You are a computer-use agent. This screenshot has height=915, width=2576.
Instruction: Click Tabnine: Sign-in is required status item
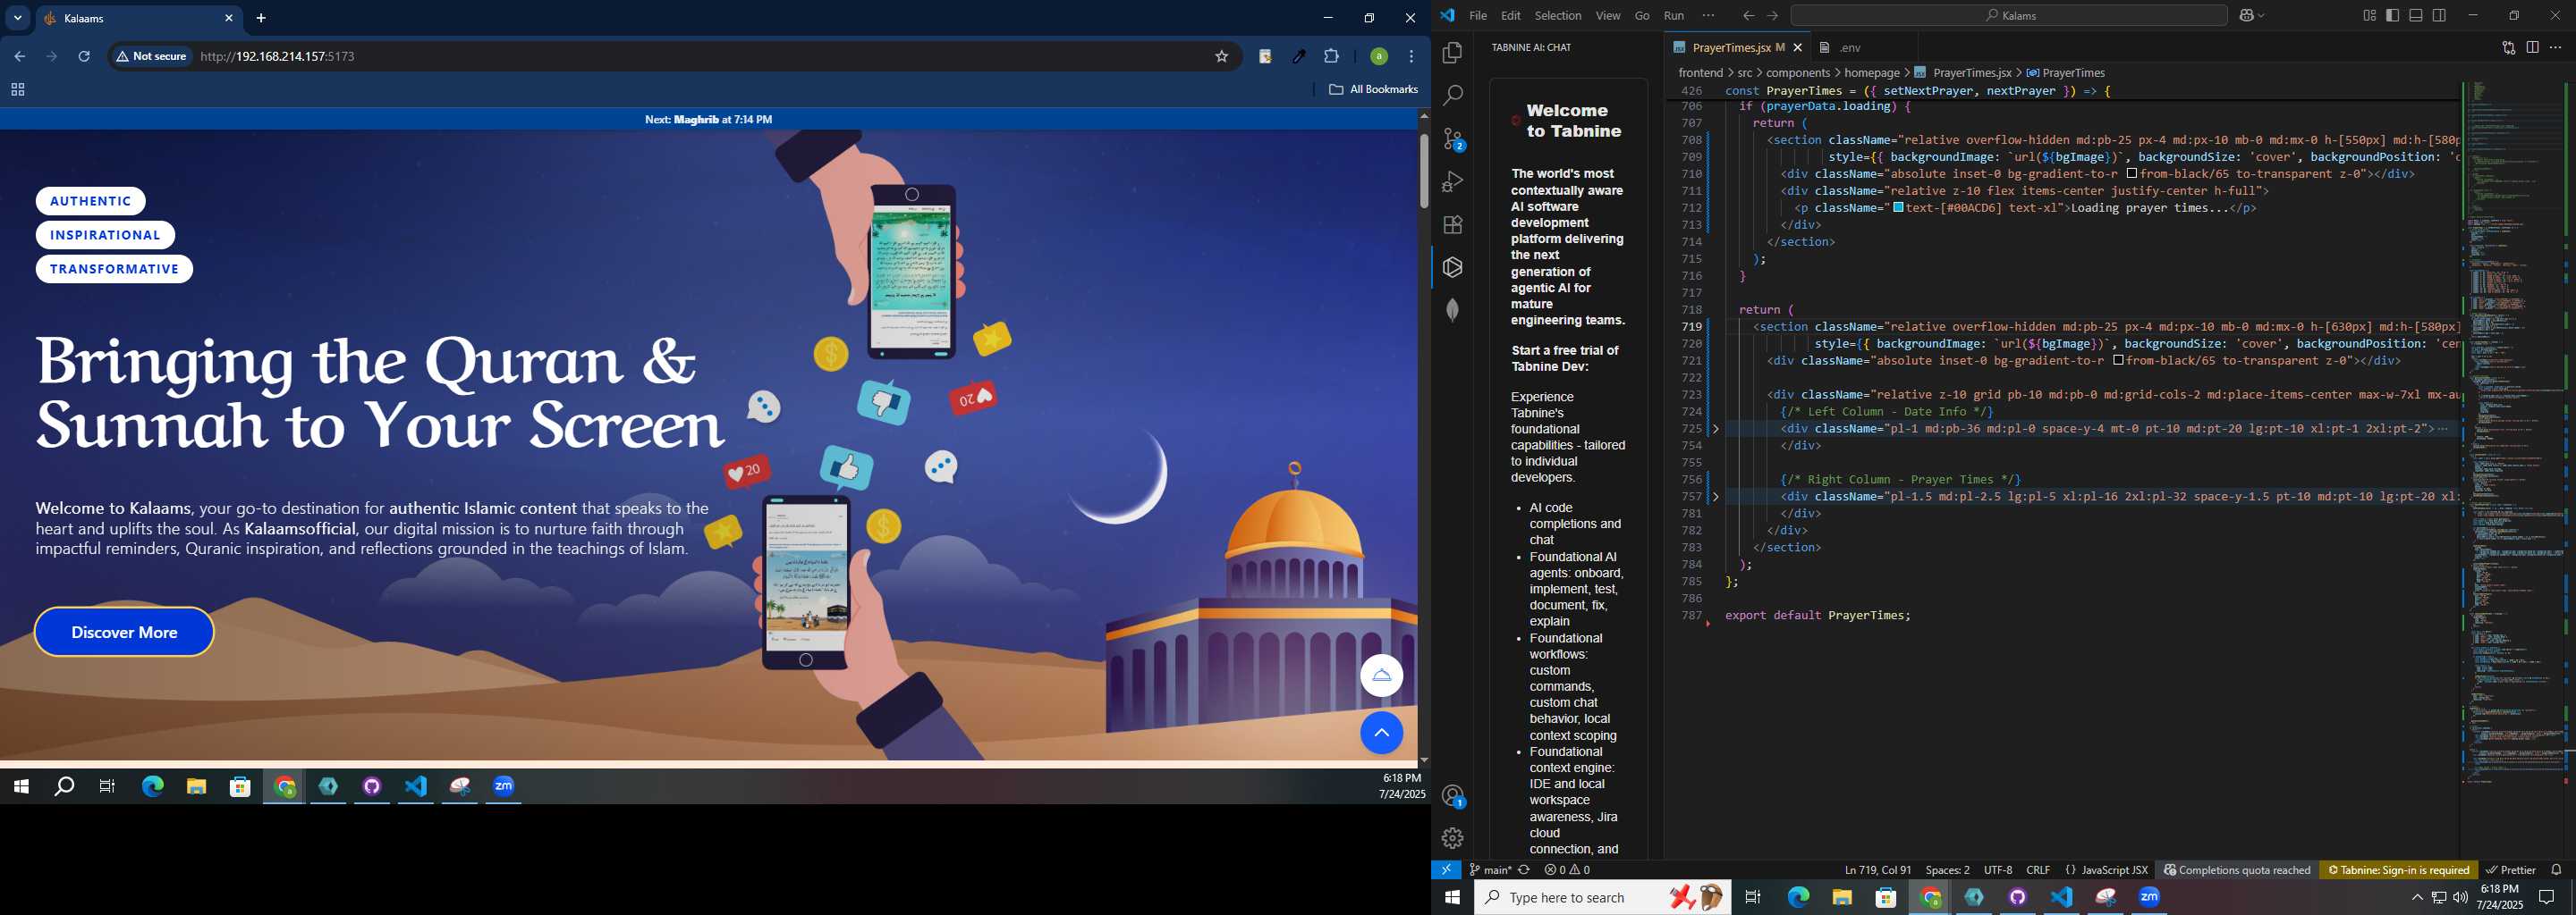tap(2398, 870)
